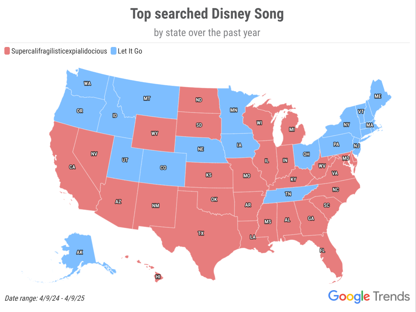Click the Let It Go legend label
The height and width of the screenshot is (312, 416).
pos(130,51)
